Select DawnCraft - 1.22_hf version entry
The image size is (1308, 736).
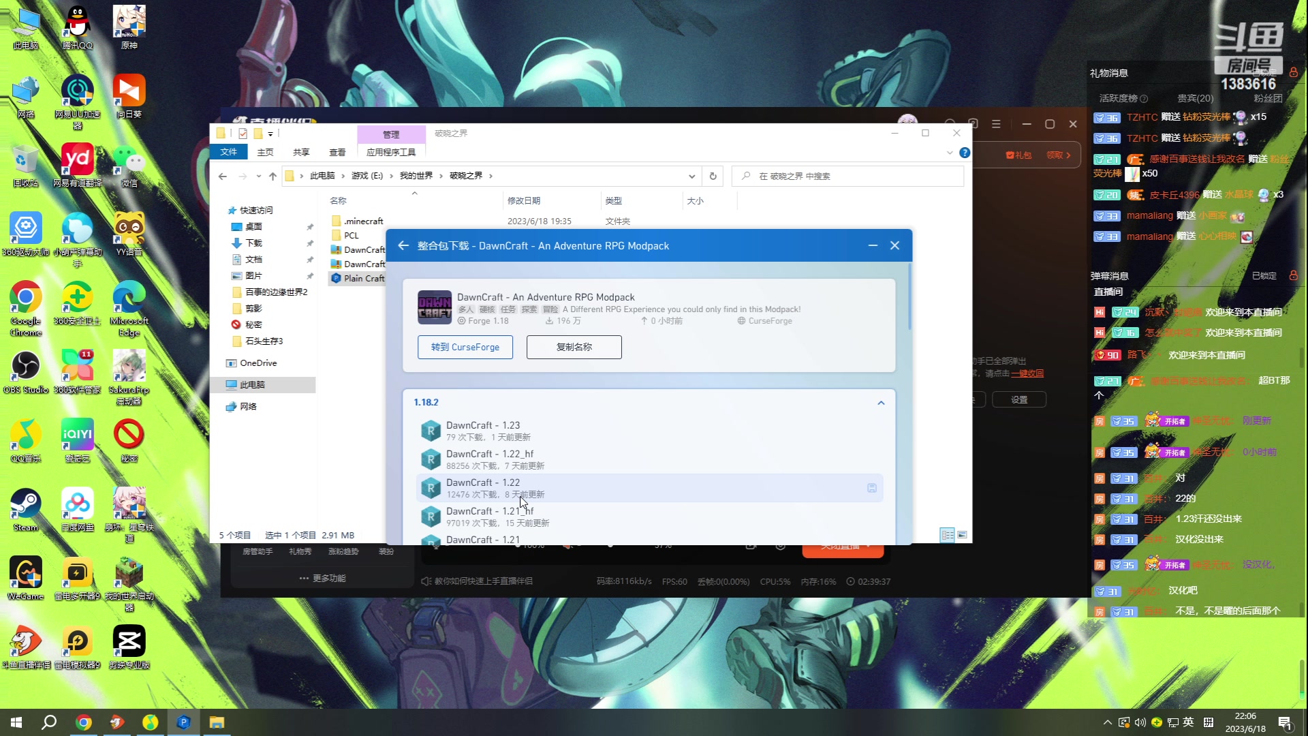(649, 459)
